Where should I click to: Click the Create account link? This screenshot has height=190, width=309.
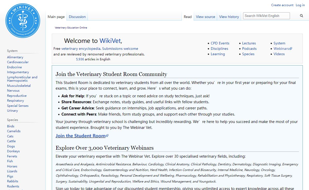282,5
